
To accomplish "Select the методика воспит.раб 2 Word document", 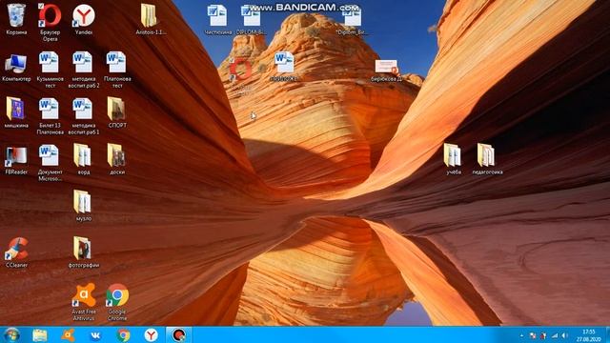I will coord(84,69).
